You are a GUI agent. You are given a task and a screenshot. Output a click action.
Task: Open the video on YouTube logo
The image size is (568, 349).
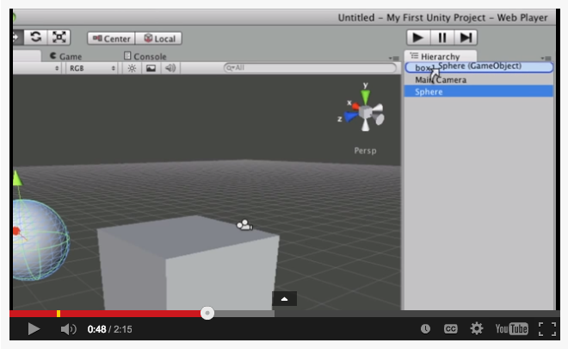511,328
